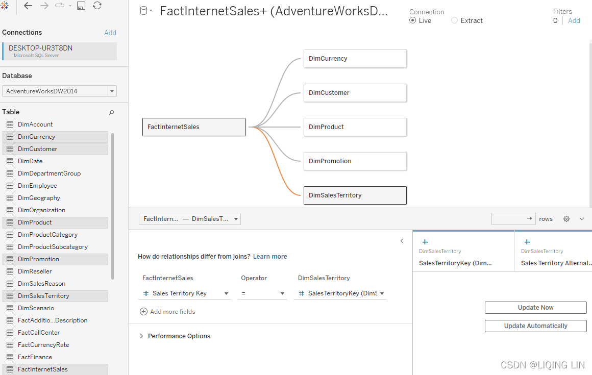The image size is (592, 375).
Task: Open the Learn more link
Action: (270, 257)
